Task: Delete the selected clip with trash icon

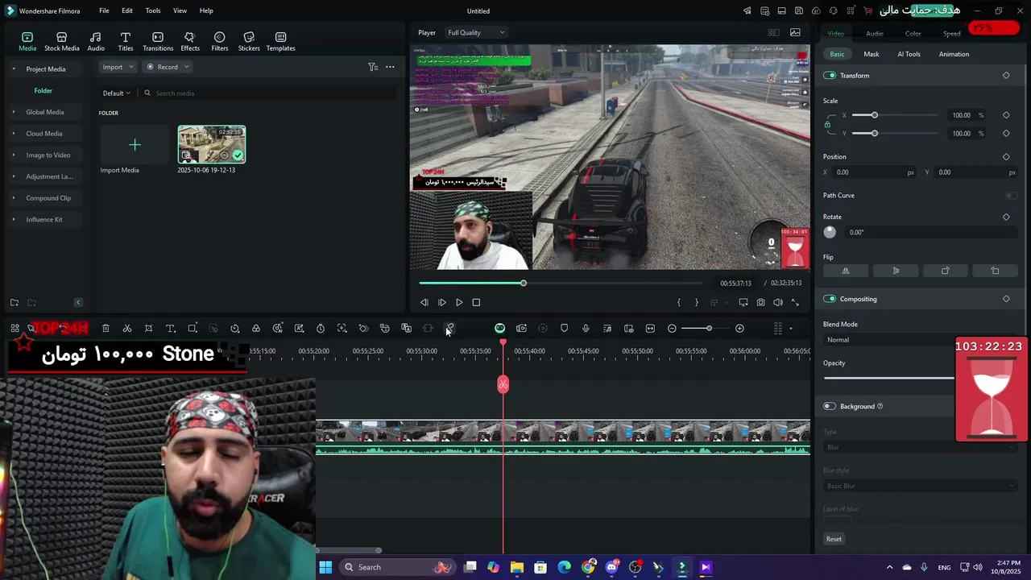Action: (106, 329)
